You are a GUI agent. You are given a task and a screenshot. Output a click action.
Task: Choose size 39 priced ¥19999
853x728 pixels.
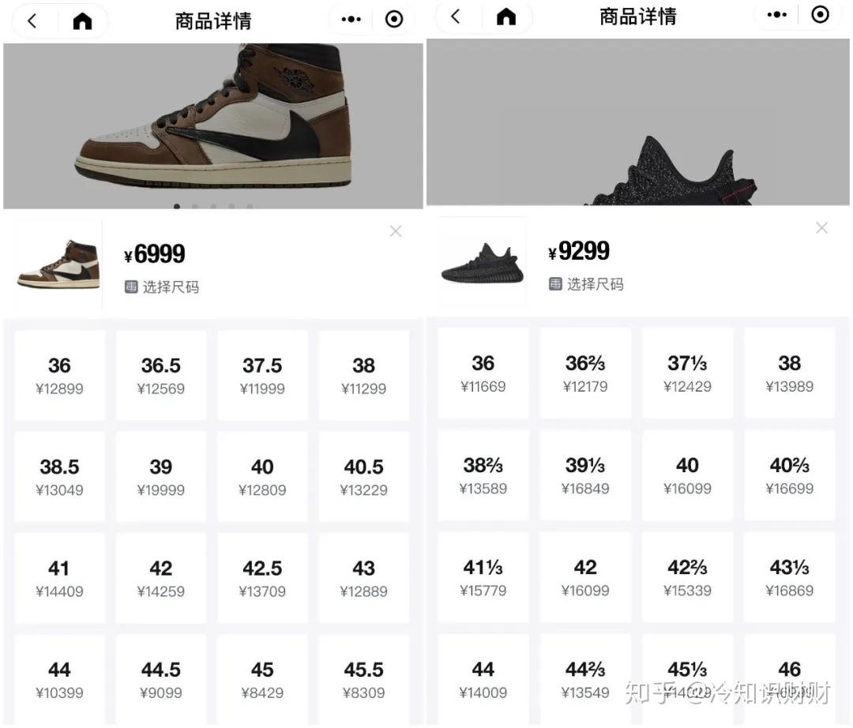161,477
